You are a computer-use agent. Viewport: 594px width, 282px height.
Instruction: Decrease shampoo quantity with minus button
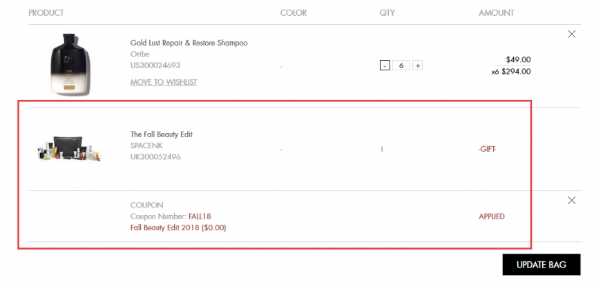[385, 66]
